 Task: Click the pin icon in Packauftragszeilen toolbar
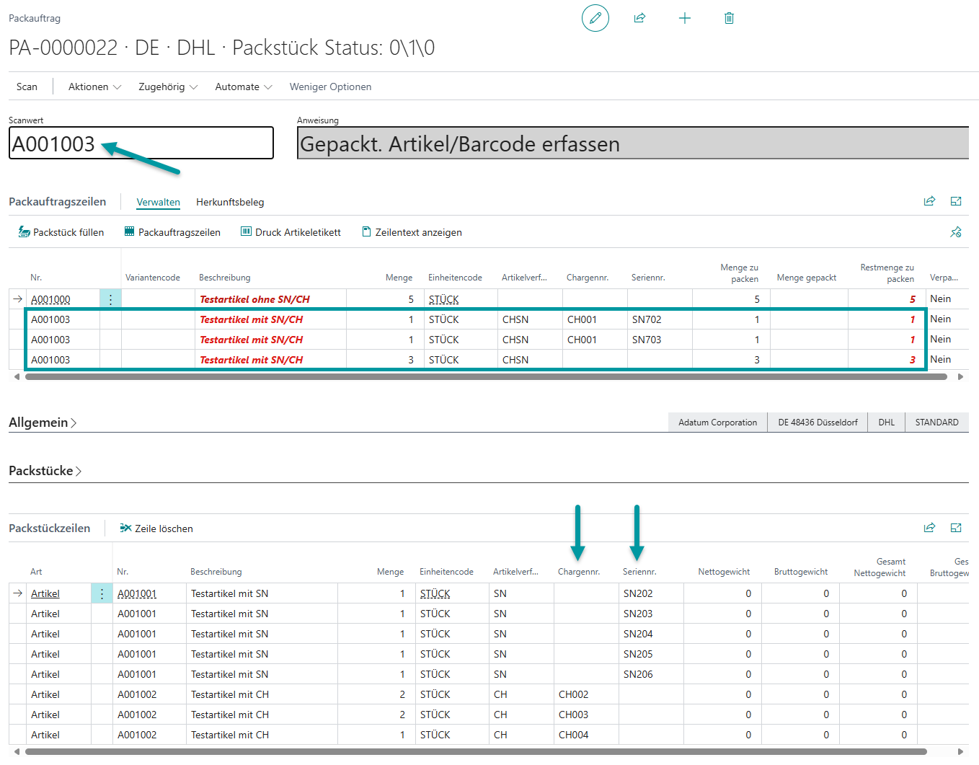click(x=956, y=232)
